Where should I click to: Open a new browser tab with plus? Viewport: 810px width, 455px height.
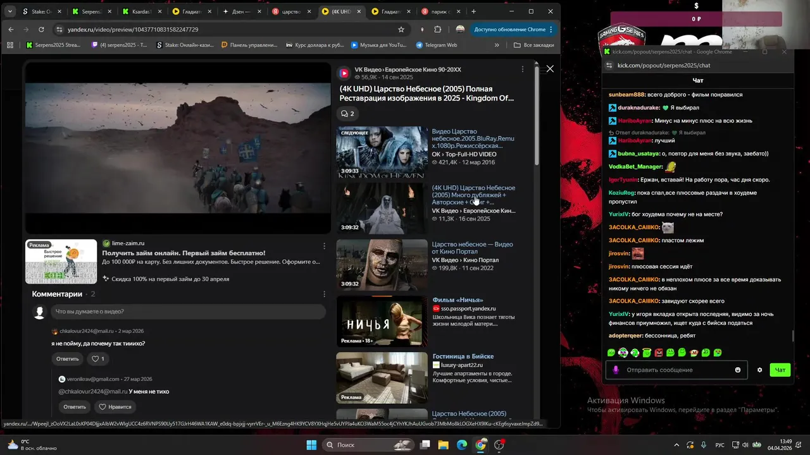(473, 11)
